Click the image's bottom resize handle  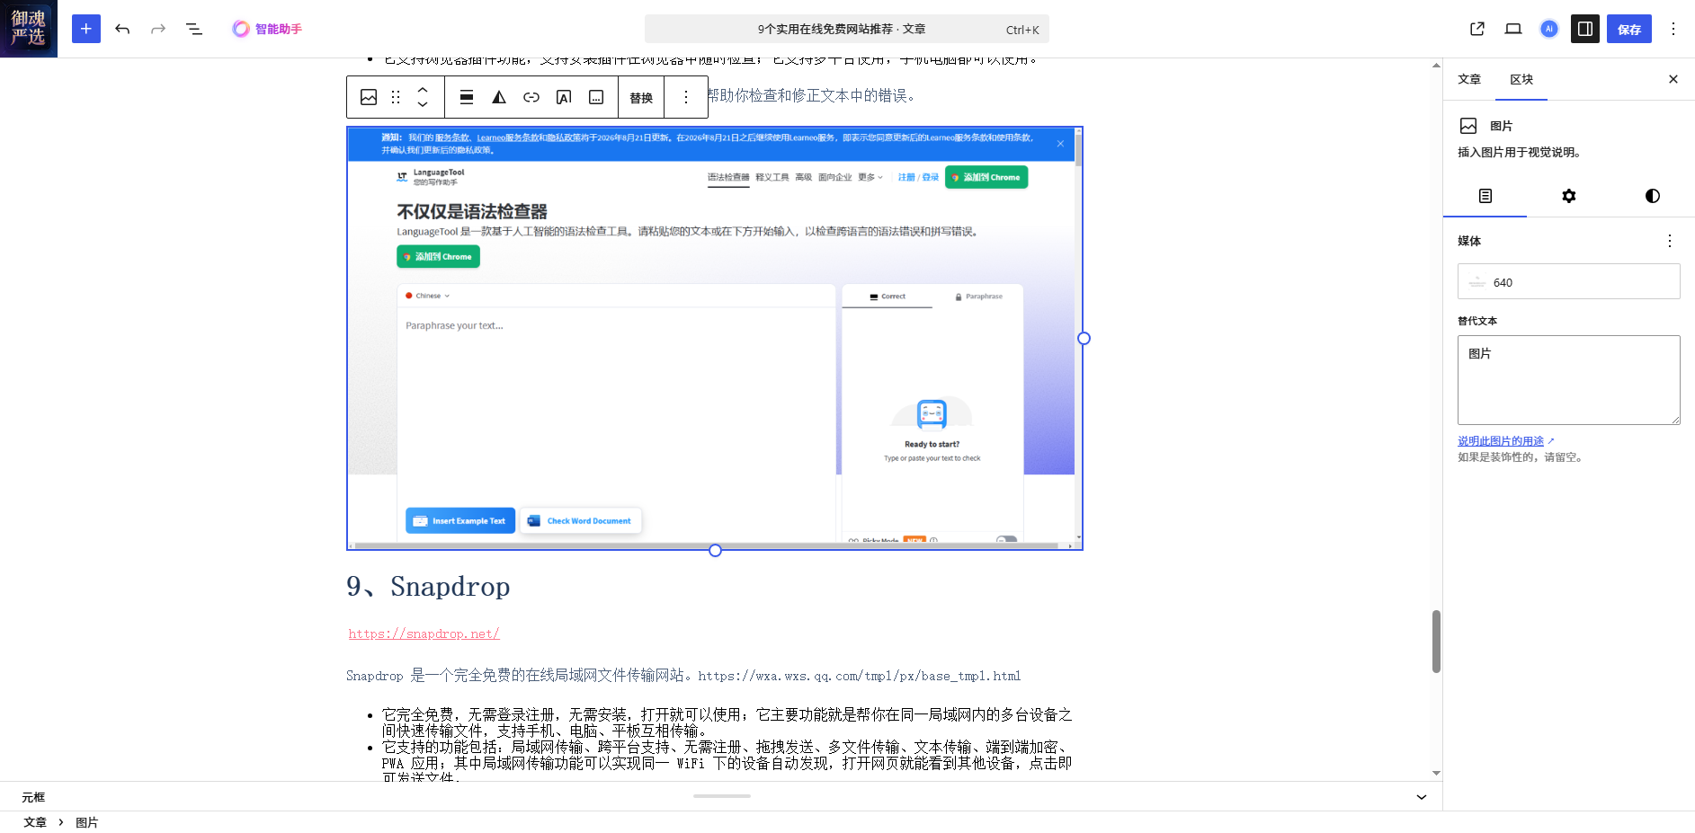click(715, 550)
